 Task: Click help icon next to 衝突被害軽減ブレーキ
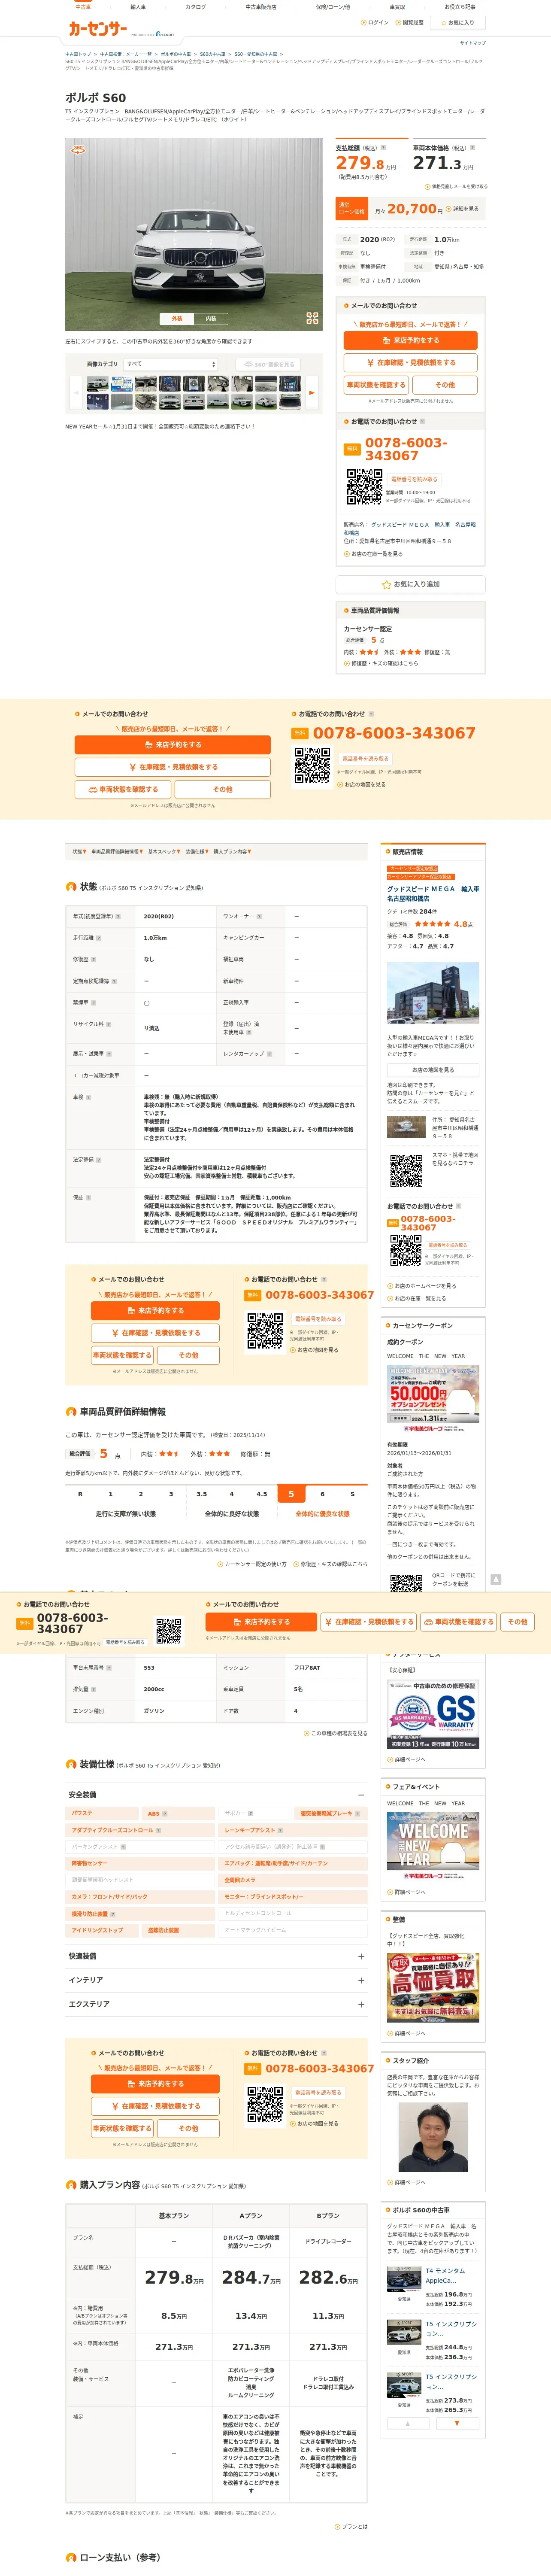[357, 1813]
